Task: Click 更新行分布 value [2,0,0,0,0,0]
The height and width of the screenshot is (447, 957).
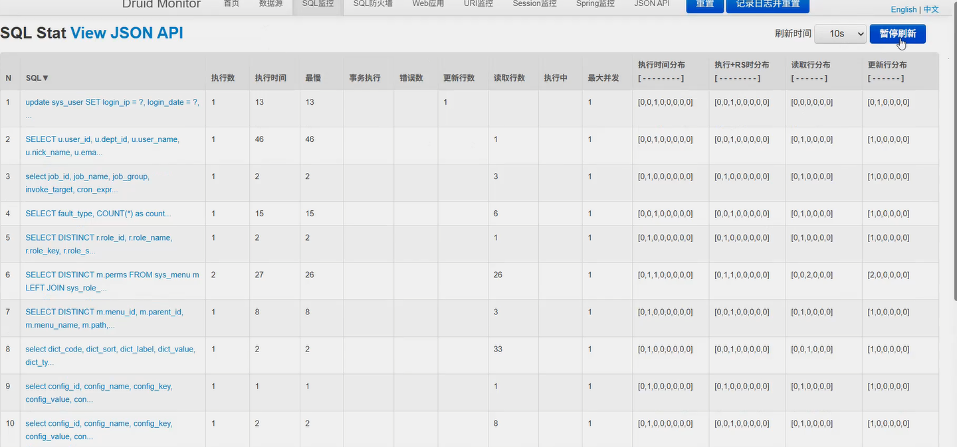Action: click(x=889, y=275)
